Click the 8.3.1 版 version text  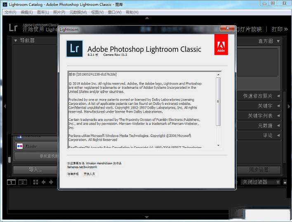coord(93,55)
